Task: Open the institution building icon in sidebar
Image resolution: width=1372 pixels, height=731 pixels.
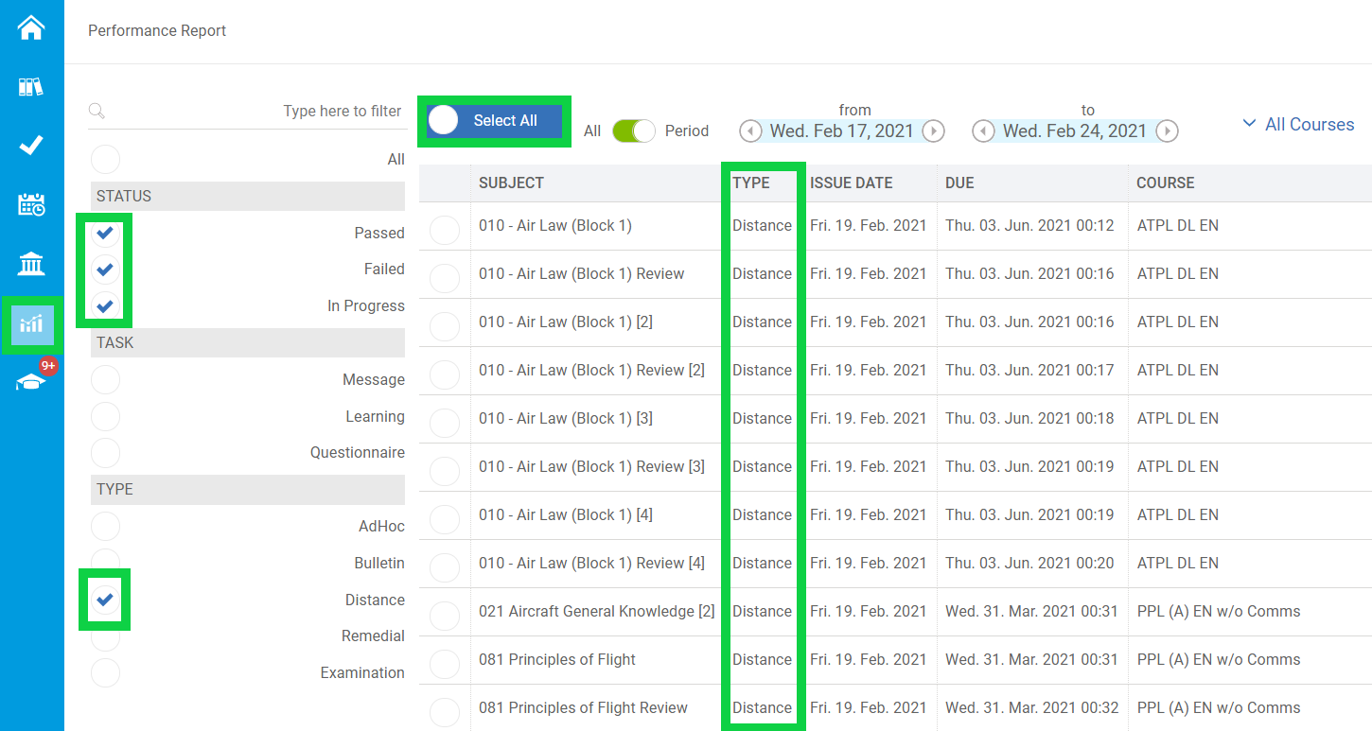Action: (x=31, y=265)
